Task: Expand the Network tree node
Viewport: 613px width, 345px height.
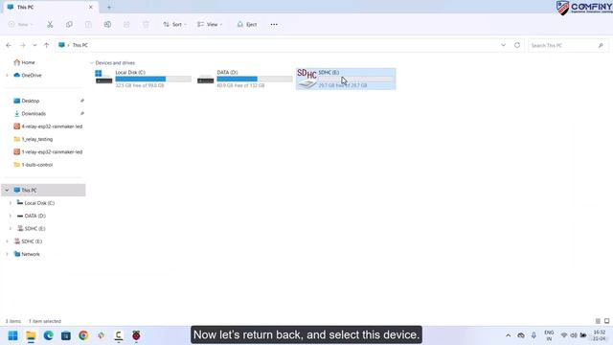Action: (7, 254)
